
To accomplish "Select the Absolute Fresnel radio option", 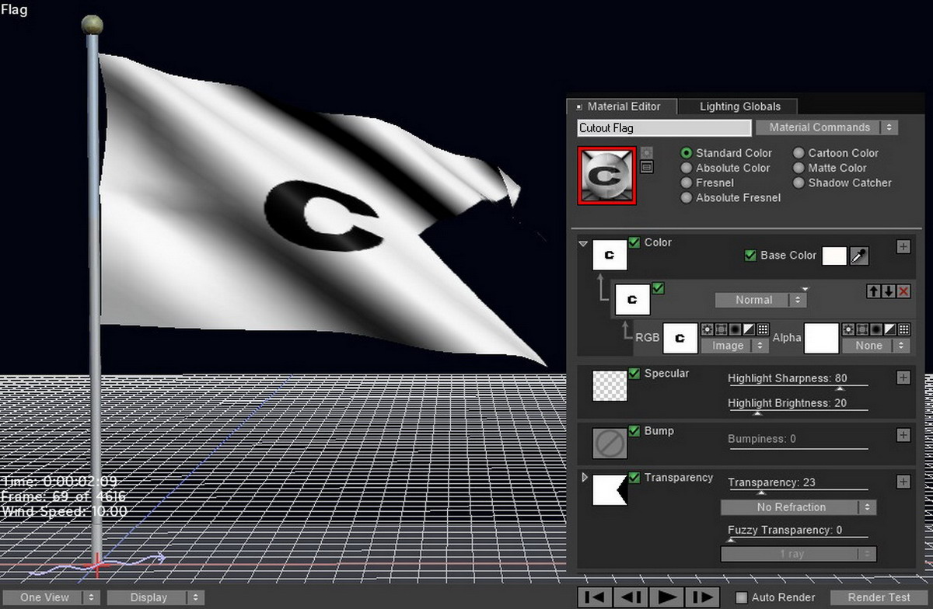I will click(x=687, y=197).
